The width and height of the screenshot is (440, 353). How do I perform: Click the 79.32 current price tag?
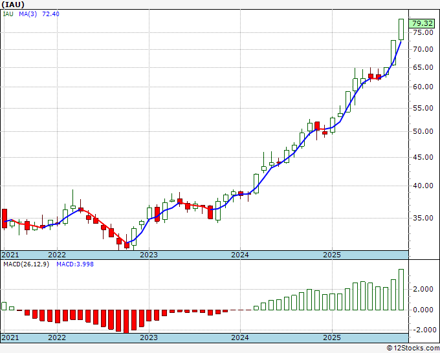coord(422,23)
